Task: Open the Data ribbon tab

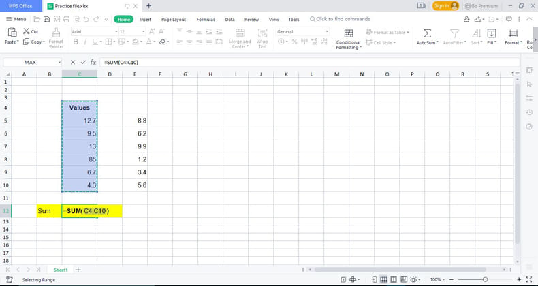Action: pos(230,20)
